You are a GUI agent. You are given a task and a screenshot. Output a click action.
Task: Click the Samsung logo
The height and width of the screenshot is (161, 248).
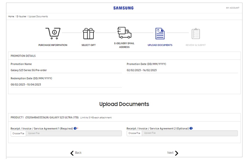123,8
